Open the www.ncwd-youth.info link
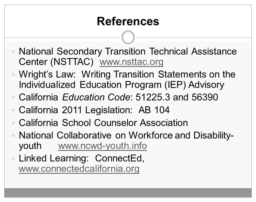The image size is (256, 202). [102, 146]
